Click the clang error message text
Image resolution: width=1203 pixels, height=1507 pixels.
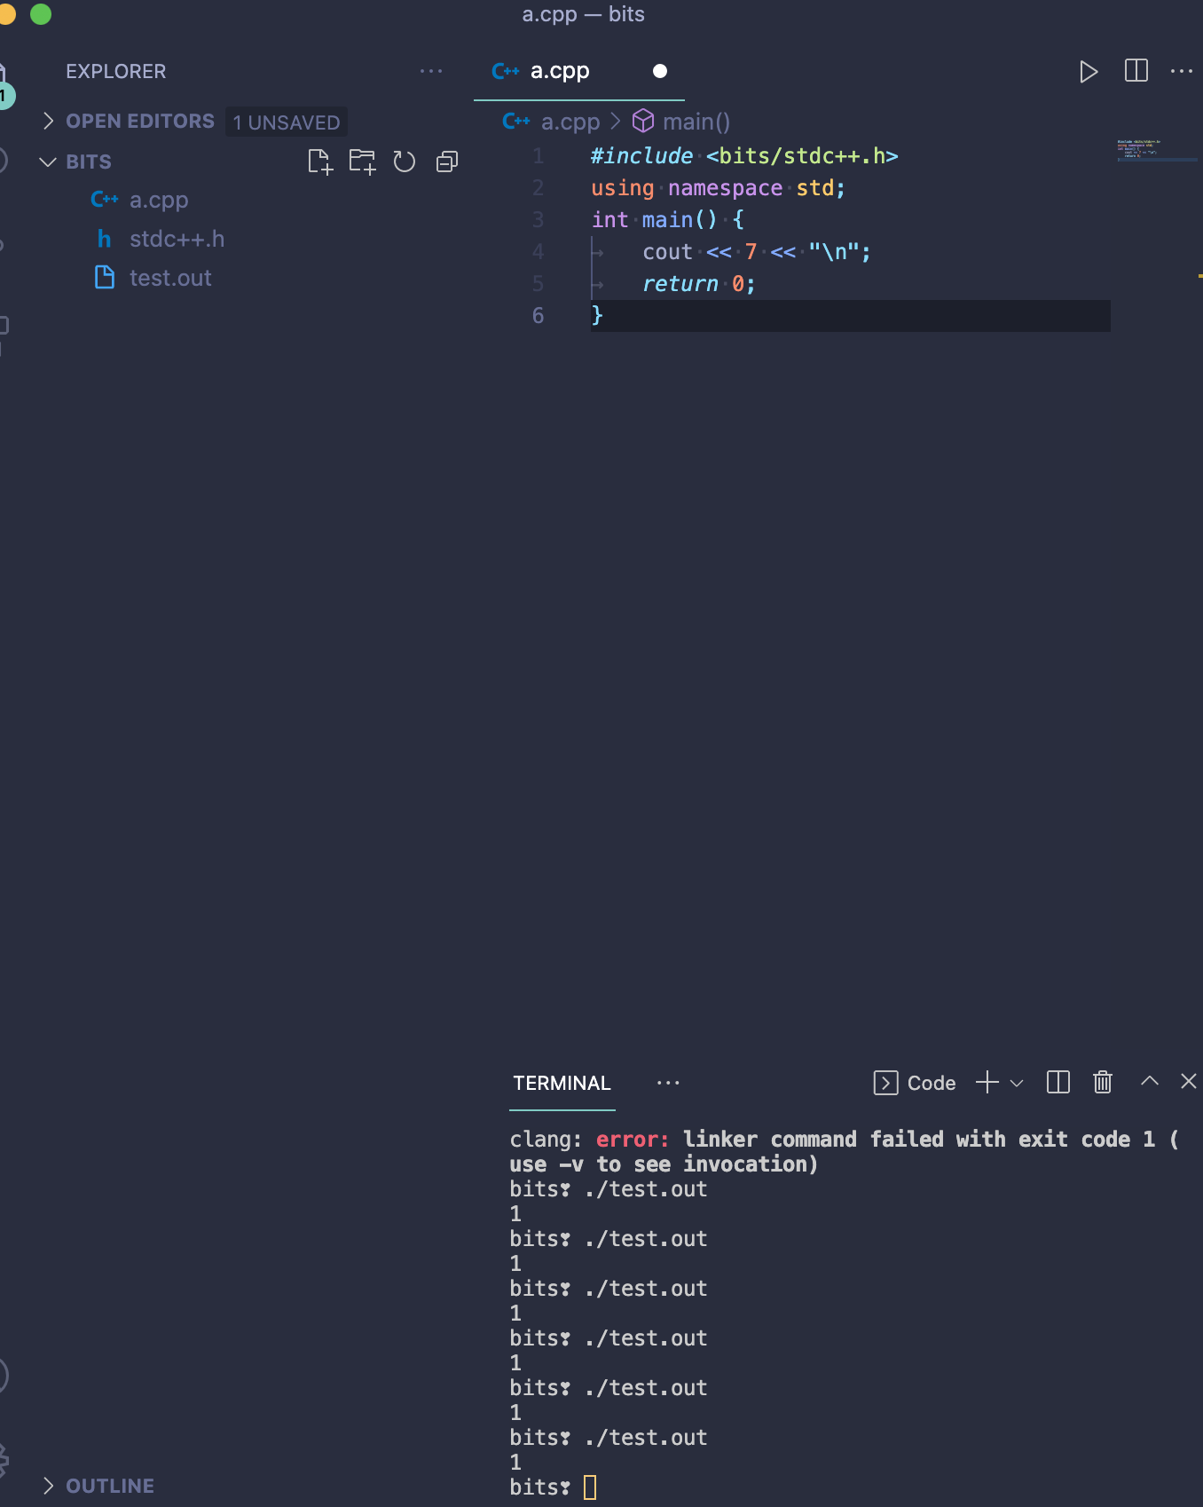pos(844,1152)
